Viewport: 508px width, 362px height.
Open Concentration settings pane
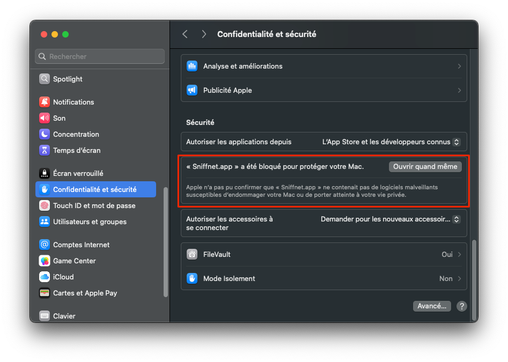click(95, 134)
